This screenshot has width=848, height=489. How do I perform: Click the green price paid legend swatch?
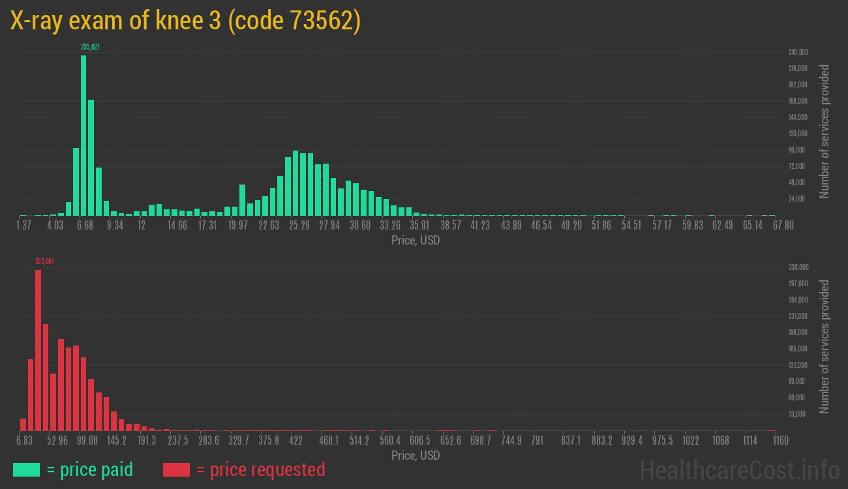(26, 469)
